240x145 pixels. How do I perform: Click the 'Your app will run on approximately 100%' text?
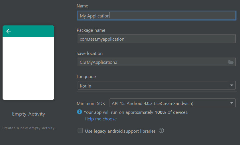[136, 112]
